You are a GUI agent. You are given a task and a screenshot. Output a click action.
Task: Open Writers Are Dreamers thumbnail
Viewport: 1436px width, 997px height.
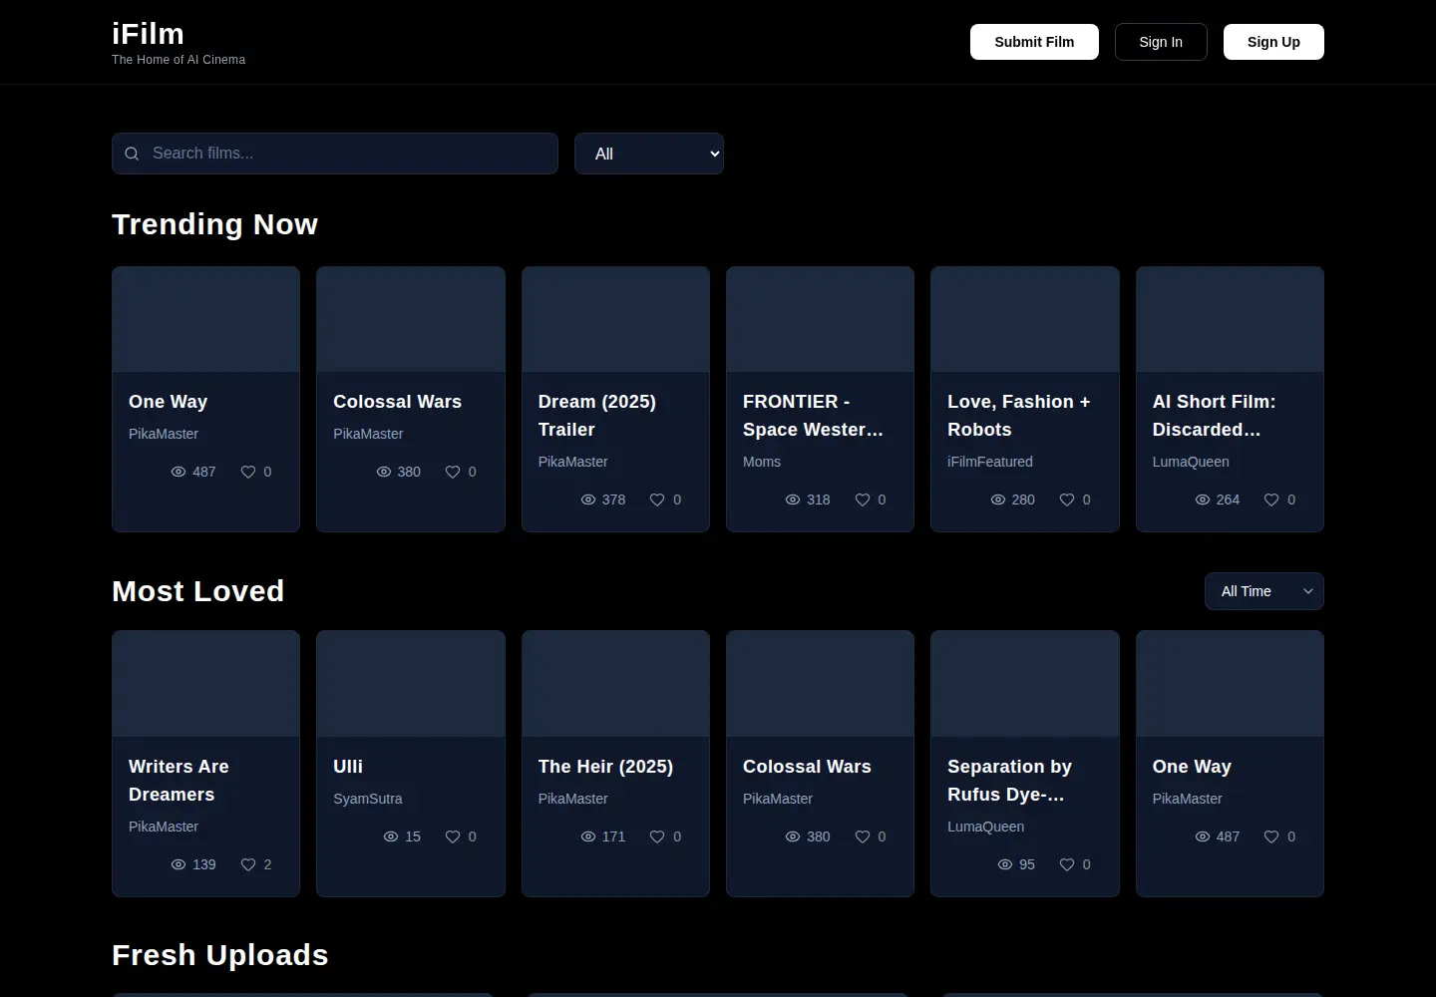205,684
